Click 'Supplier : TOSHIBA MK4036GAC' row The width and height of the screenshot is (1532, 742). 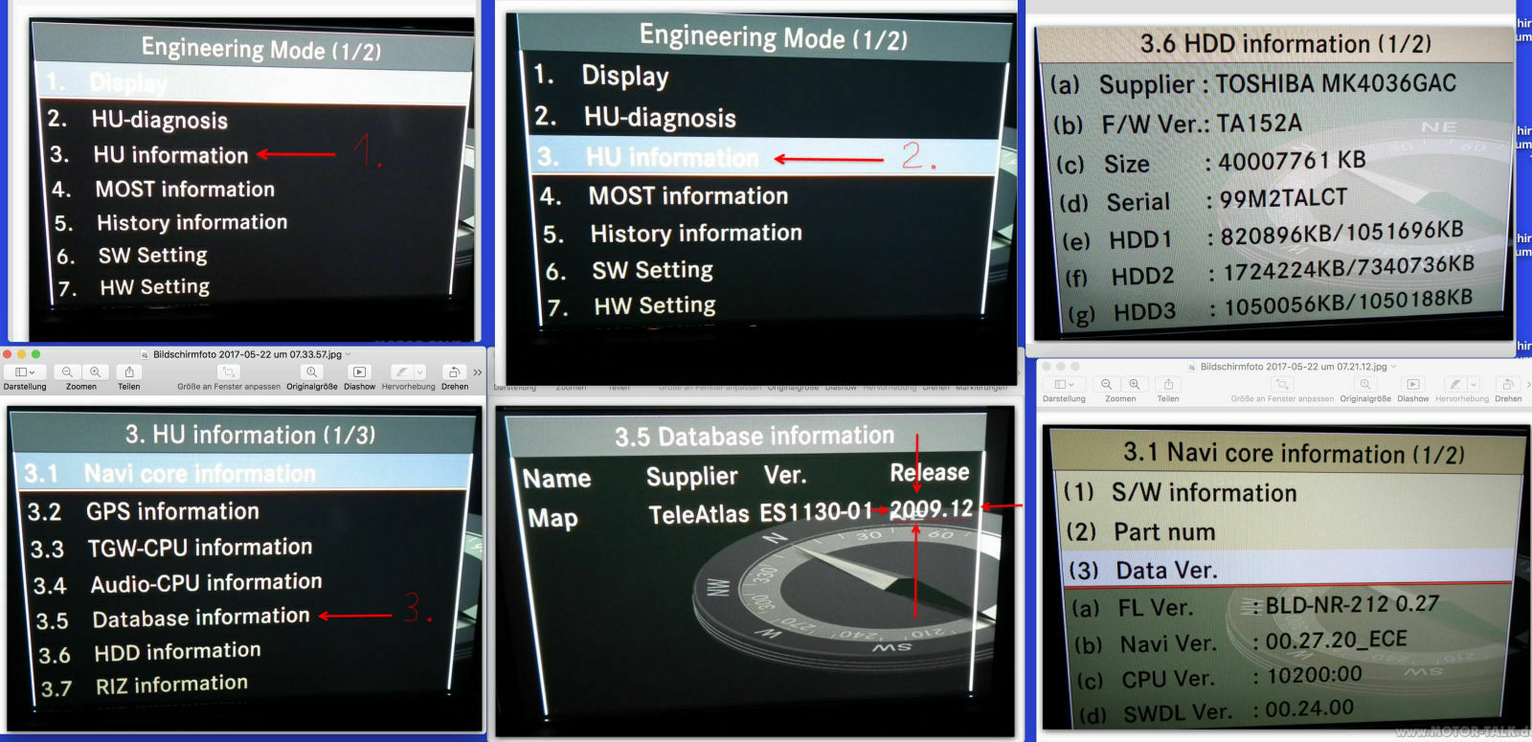point(1253,84)
